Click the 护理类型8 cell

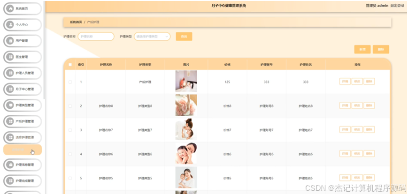coord(145,106)
